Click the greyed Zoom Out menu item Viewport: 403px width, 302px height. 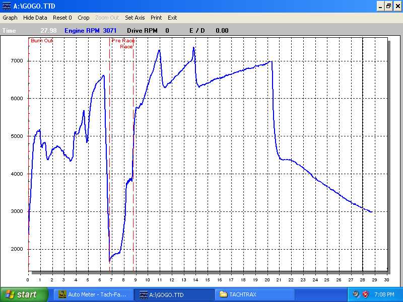point(107,18)
